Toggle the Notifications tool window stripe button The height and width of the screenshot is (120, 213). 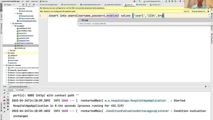click(x=212, y=39)
